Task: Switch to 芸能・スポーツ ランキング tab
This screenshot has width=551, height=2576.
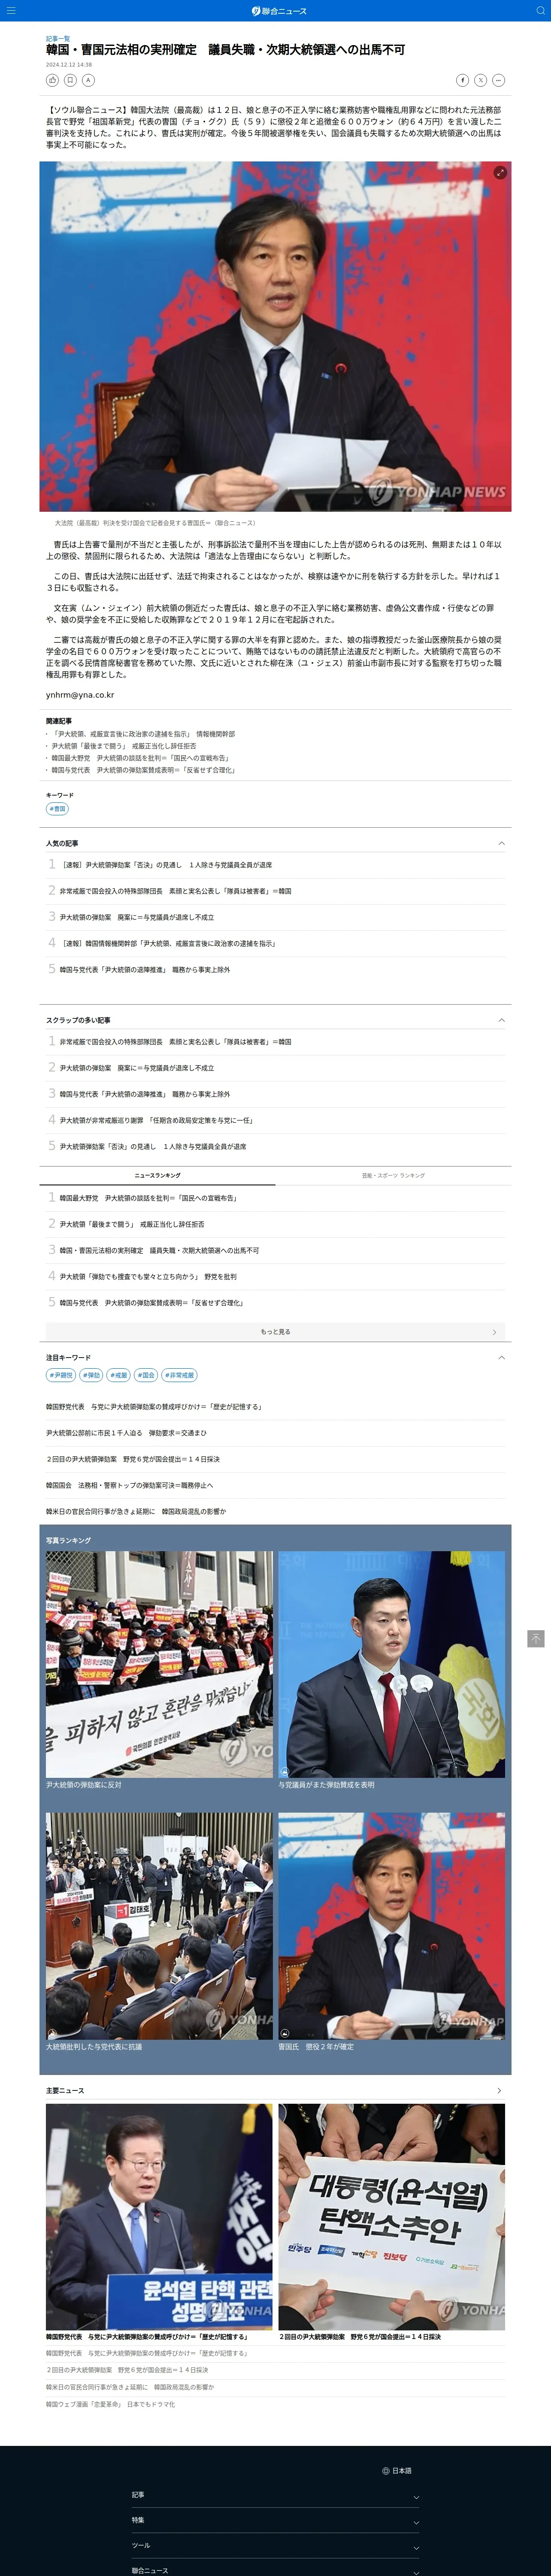Action: [x=393, y=1175]
